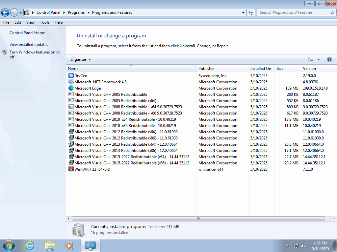Image resolution: width=337 pixels, height=252 pixels.
Task: Open Windows Media Player from taskbar
Action: point(70,245)
